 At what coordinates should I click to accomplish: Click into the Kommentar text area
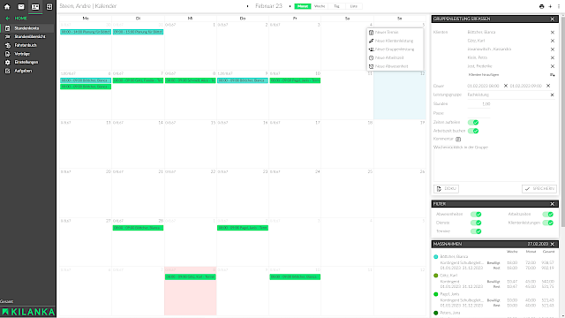(494, 163)
